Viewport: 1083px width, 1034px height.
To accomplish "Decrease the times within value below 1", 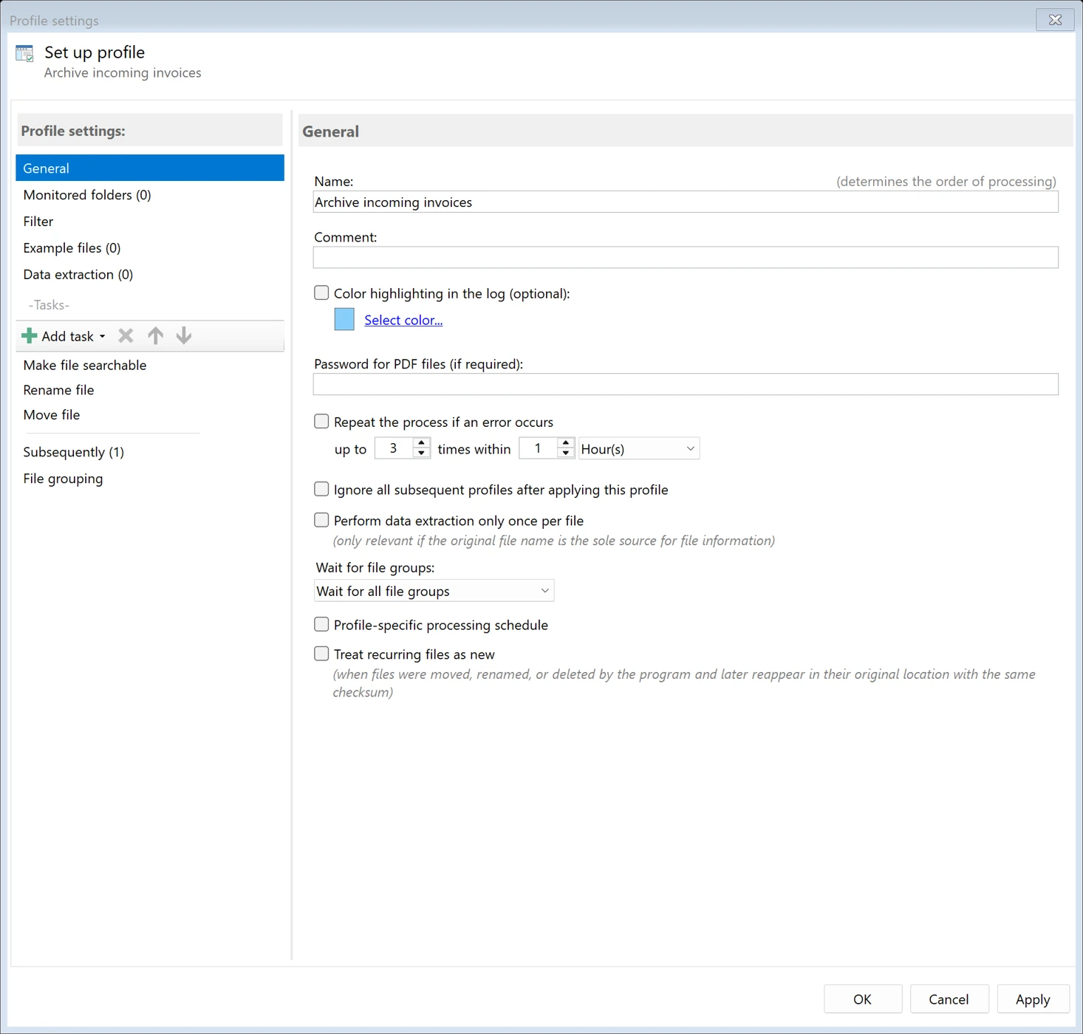I will click(x=566, y=453).
